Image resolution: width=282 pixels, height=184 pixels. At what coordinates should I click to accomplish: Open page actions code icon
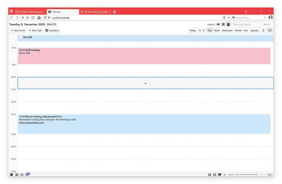pyautogui.click(x=225, y=175)
